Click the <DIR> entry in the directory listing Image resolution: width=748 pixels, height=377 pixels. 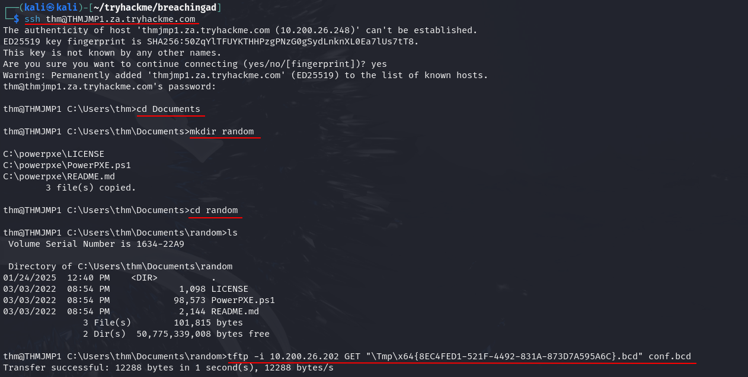point(144,278)
